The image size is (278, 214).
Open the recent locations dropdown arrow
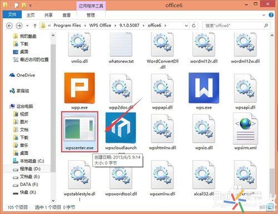[27, 26]
